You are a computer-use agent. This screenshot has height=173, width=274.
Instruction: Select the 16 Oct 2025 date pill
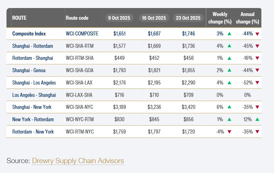154,18
